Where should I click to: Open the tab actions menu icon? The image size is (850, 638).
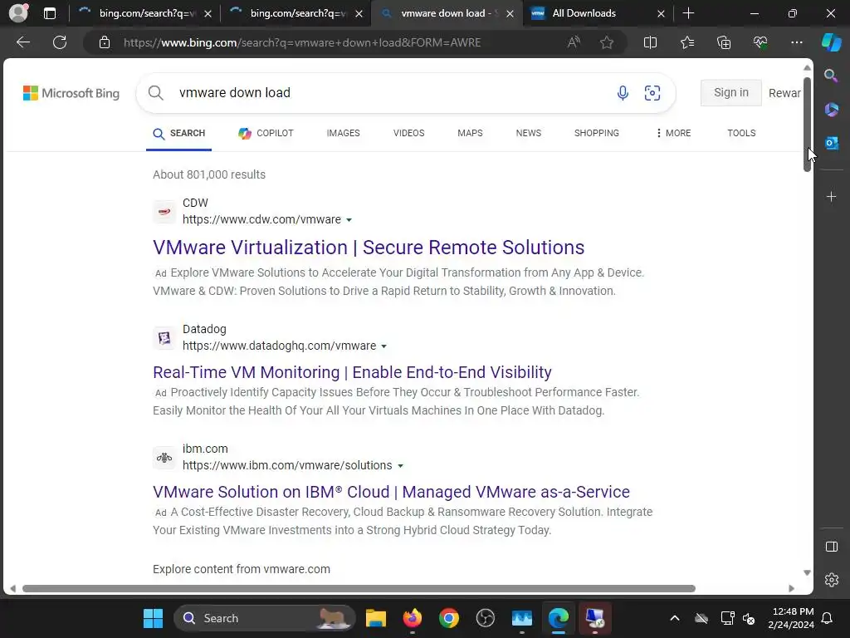pos(49,13)
